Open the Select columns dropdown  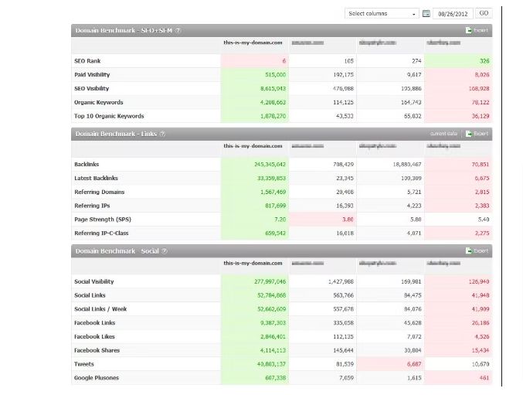click(382, 14)
